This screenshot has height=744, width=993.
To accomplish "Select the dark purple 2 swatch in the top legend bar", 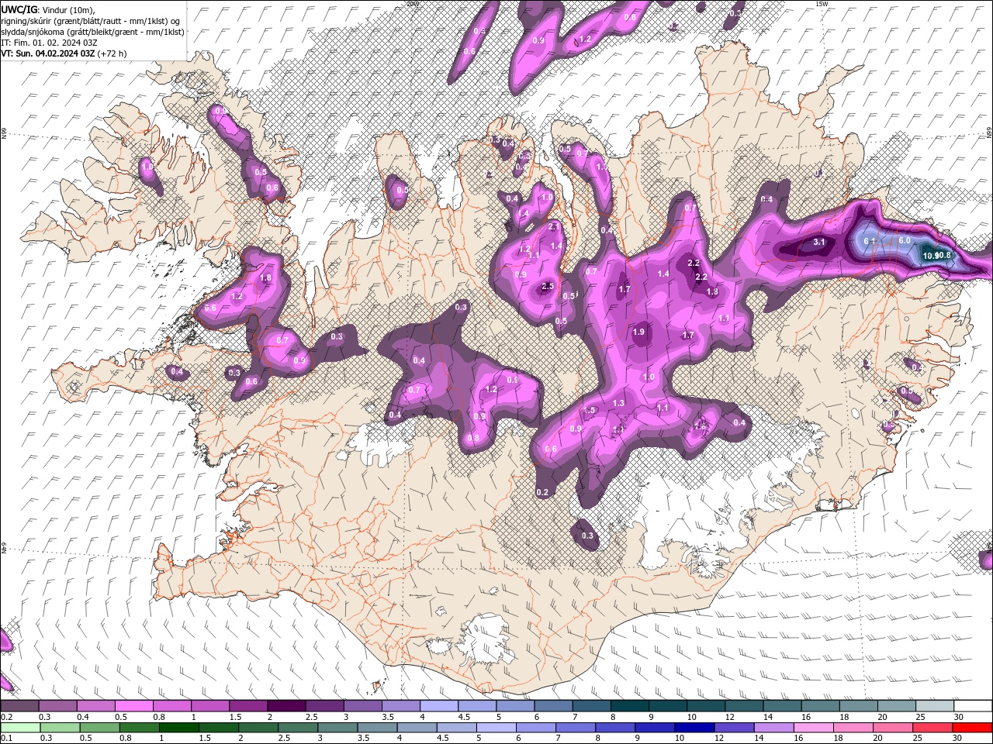I will (x=286, y=705).
